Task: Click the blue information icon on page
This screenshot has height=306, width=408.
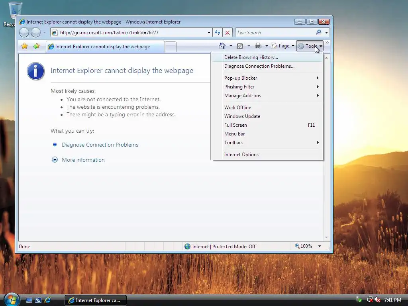Action: [x=35, y=71]
